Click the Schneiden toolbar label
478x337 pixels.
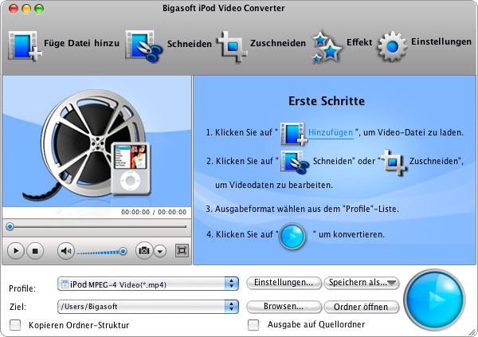[190, 44]
